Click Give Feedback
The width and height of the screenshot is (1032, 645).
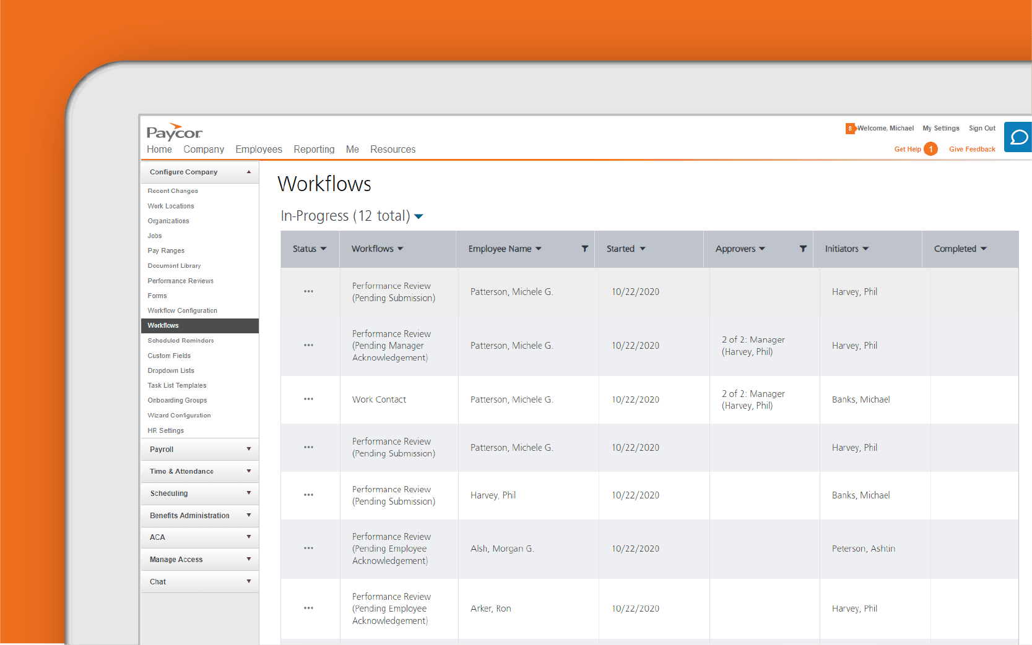972,150
